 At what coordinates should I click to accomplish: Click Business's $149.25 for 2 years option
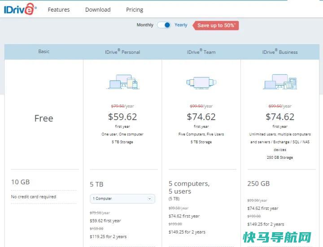(x=266, y=224)
